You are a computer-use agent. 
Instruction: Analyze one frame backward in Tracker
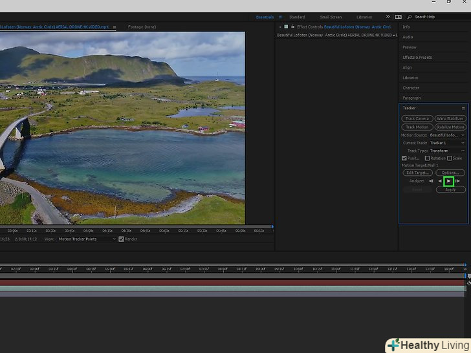[431, 181]
